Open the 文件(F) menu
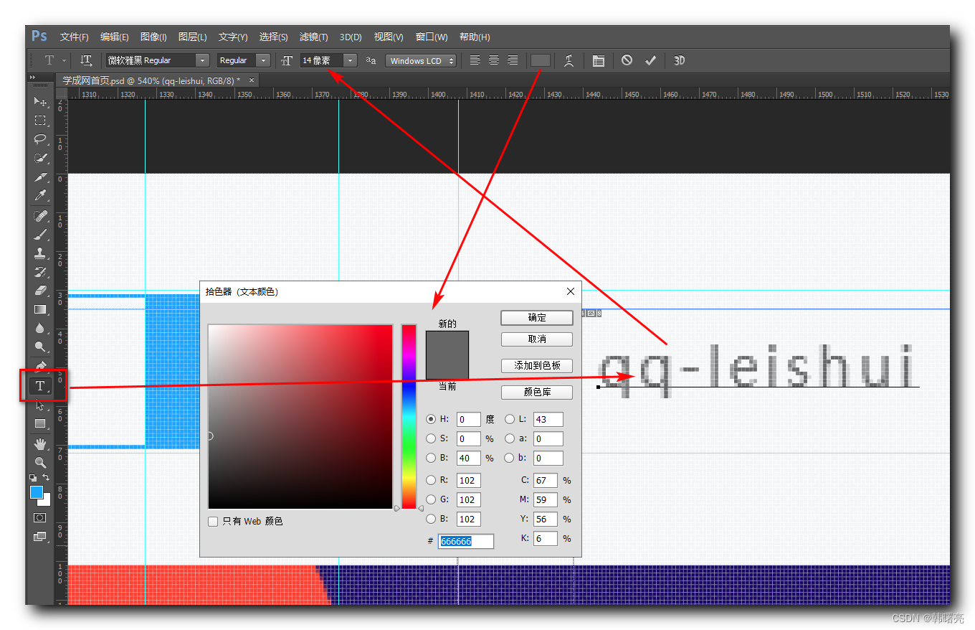The height and width of the screenshot is (630, 975). [75, 37]
